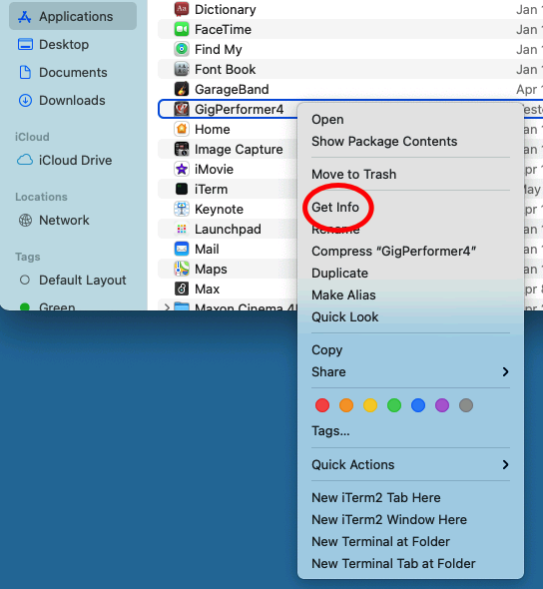Click the Dictionary app icon
Viewport: 543px width, 589px height.
tap(182, 9)
